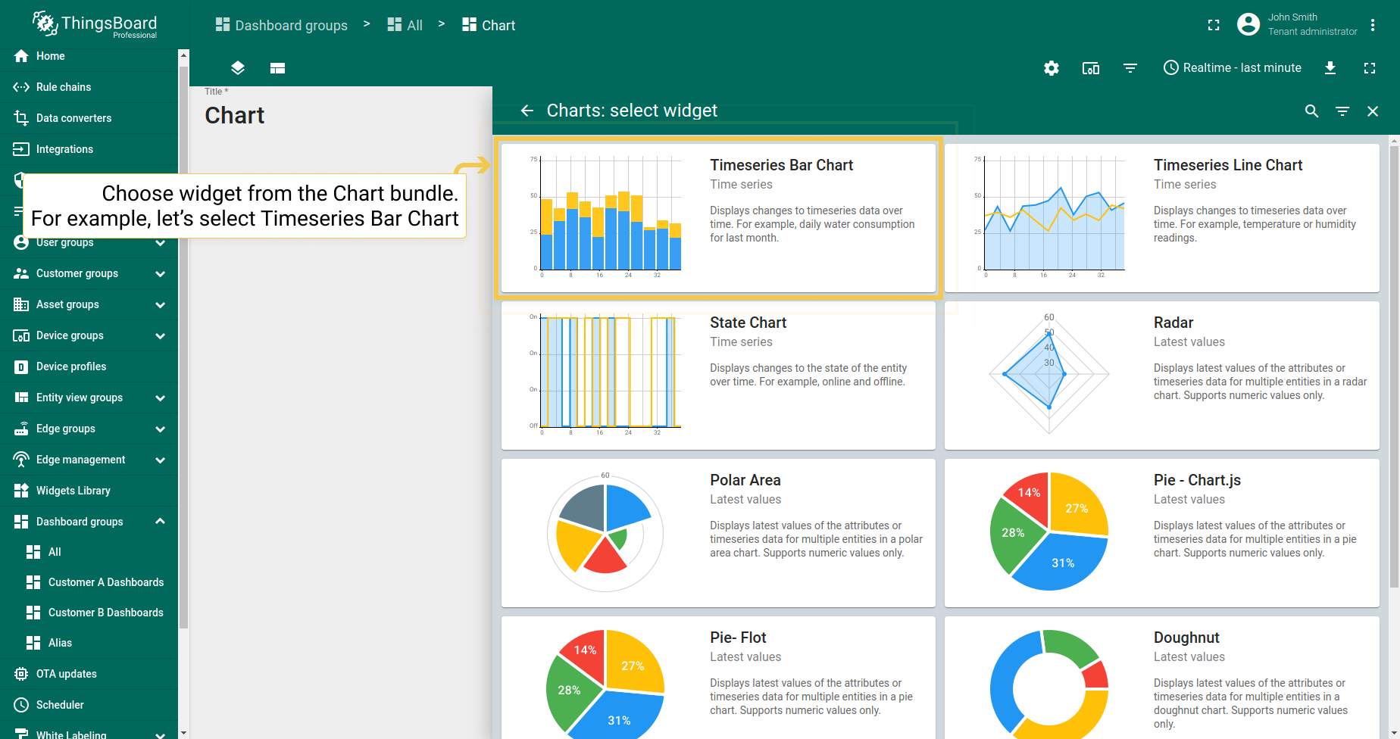Image resolution: width=1400 pixels, height=739 pixels.
Task: Click the sidebar scroll up arrow
Action: 183,55
